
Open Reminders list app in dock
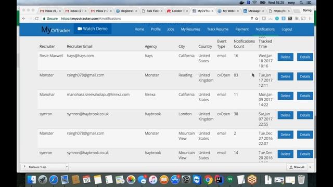[109, 180]
